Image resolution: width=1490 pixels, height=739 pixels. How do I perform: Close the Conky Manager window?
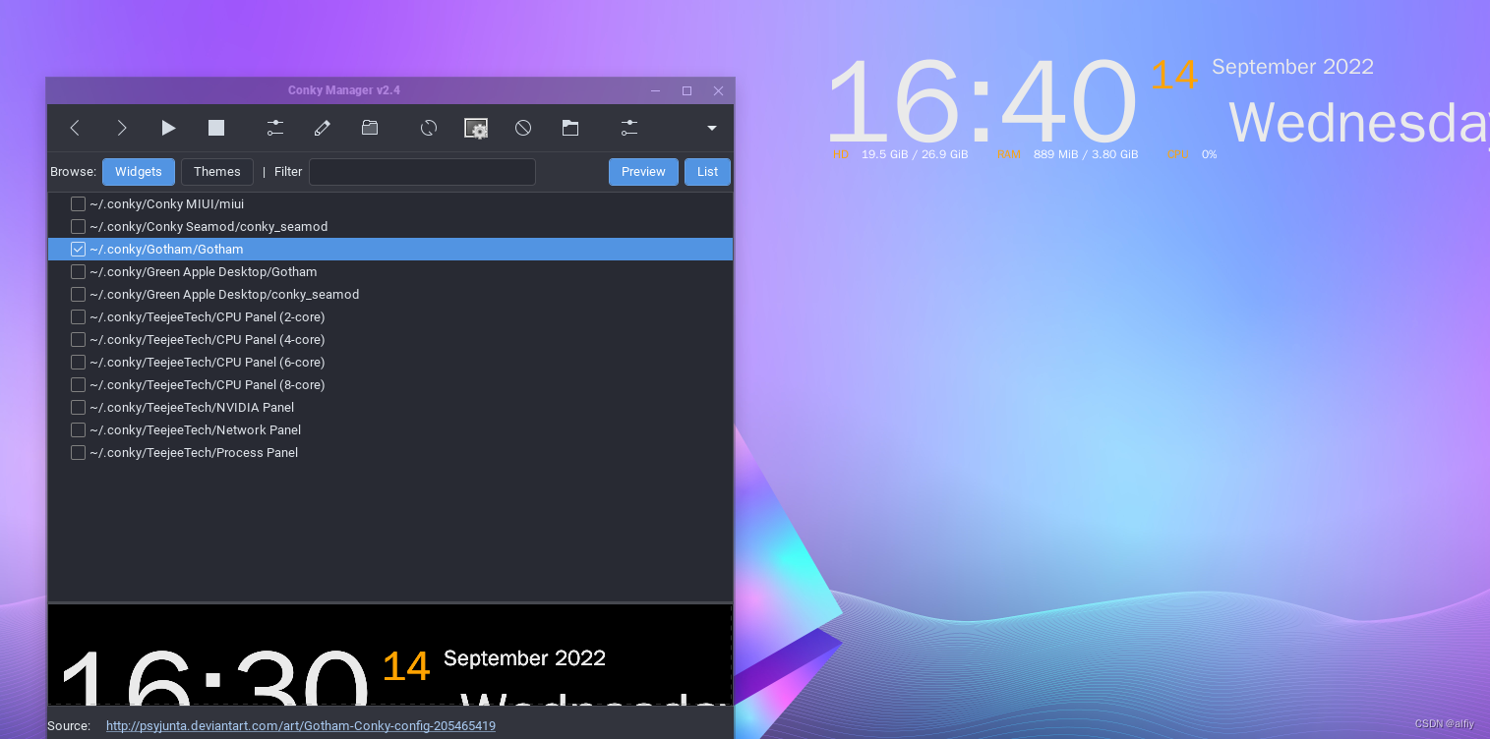click(x=719, y=90)
